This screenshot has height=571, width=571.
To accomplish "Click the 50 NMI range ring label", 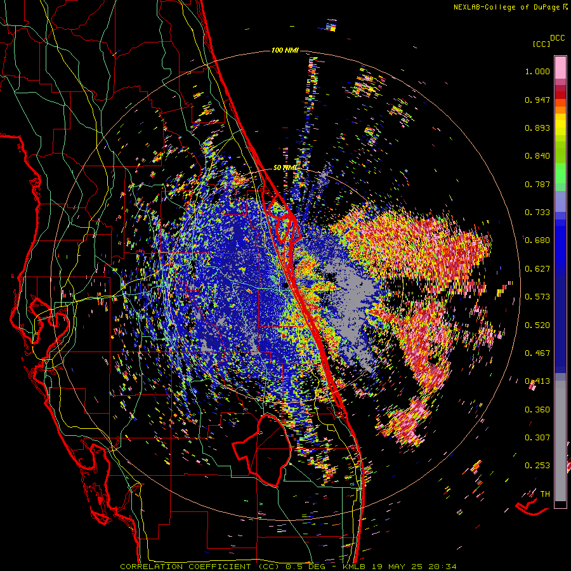I will 285,167.
